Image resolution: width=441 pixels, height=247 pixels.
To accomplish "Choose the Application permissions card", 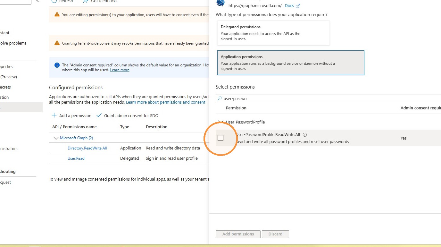I will 291,63.
